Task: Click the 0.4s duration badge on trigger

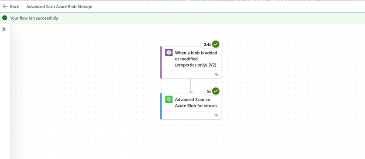Action: 207,44
